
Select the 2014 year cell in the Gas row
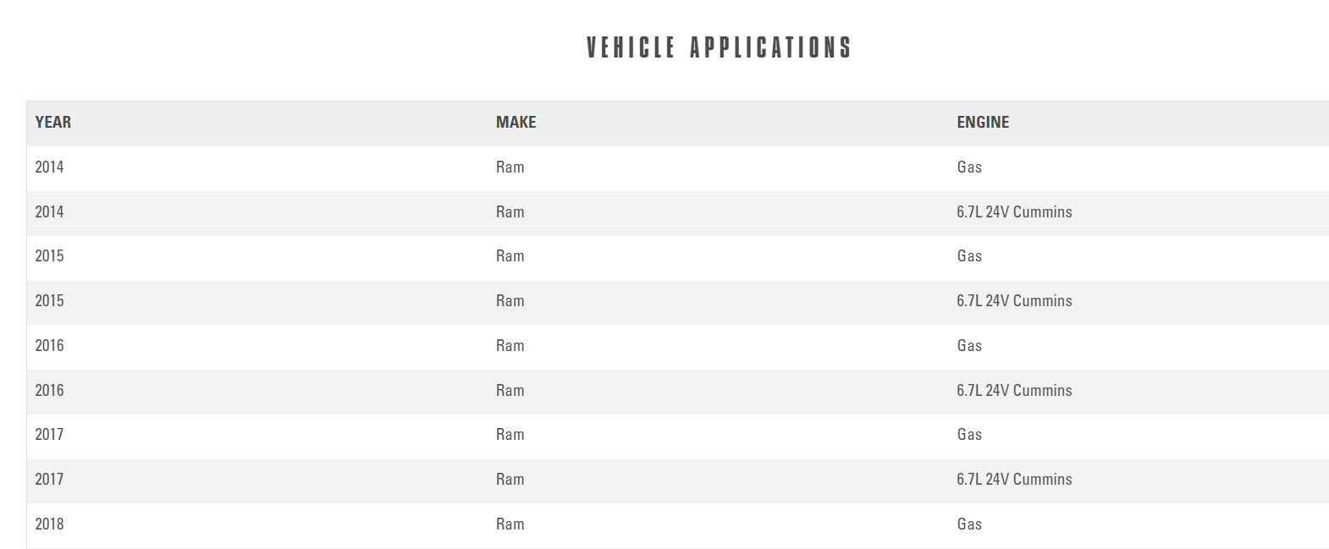tap(49, 167)
